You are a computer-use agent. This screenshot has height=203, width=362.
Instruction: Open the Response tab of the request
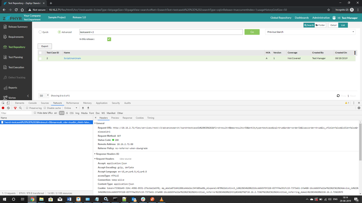(127, 118)
